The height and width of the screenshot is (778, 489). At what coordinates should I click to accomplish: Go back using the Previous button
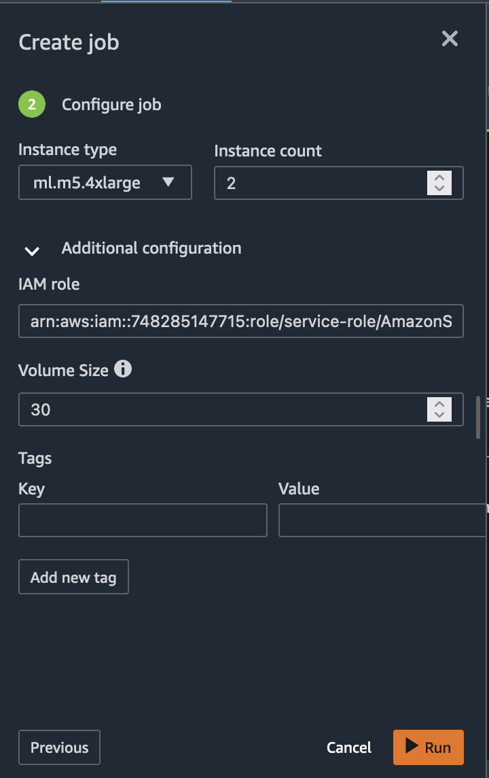[x=59, y=747]
